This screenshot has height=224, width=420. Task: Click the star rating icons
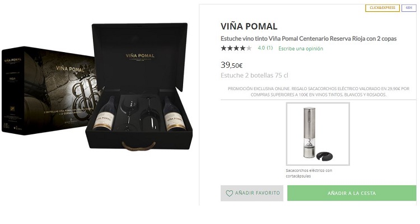click(236, 48)
